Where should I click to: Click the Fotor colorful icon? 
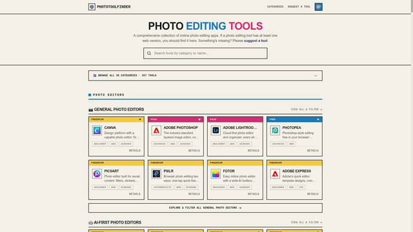[216, 174]
